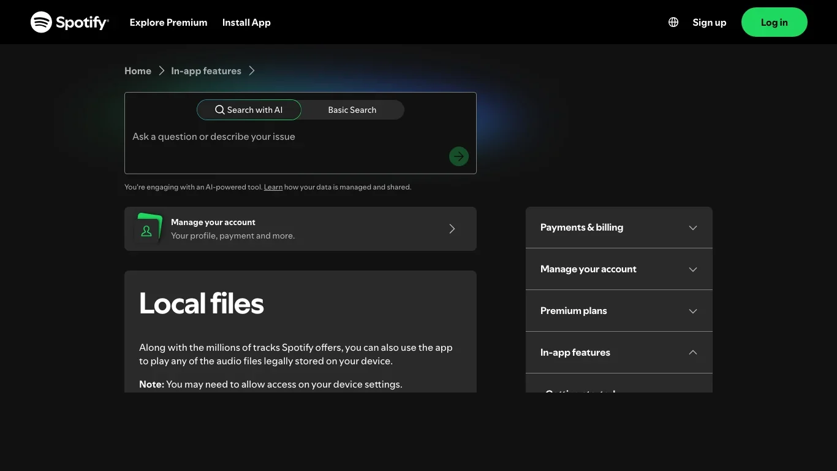This screenshot has width=837, height=471.
Task: Expand the Payments & billing section
Action: coord(619,228)
